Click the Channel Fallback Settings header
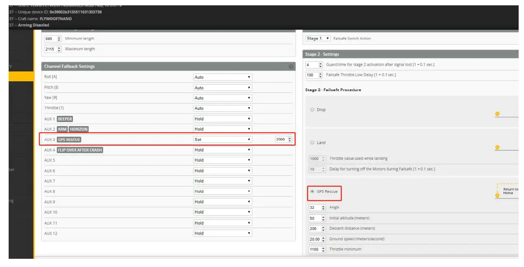The width and height of the screenshot is (524, 267). 168,67
